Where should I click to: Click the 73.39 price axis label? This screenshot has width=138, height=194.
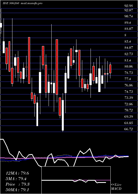pos(129,98)
